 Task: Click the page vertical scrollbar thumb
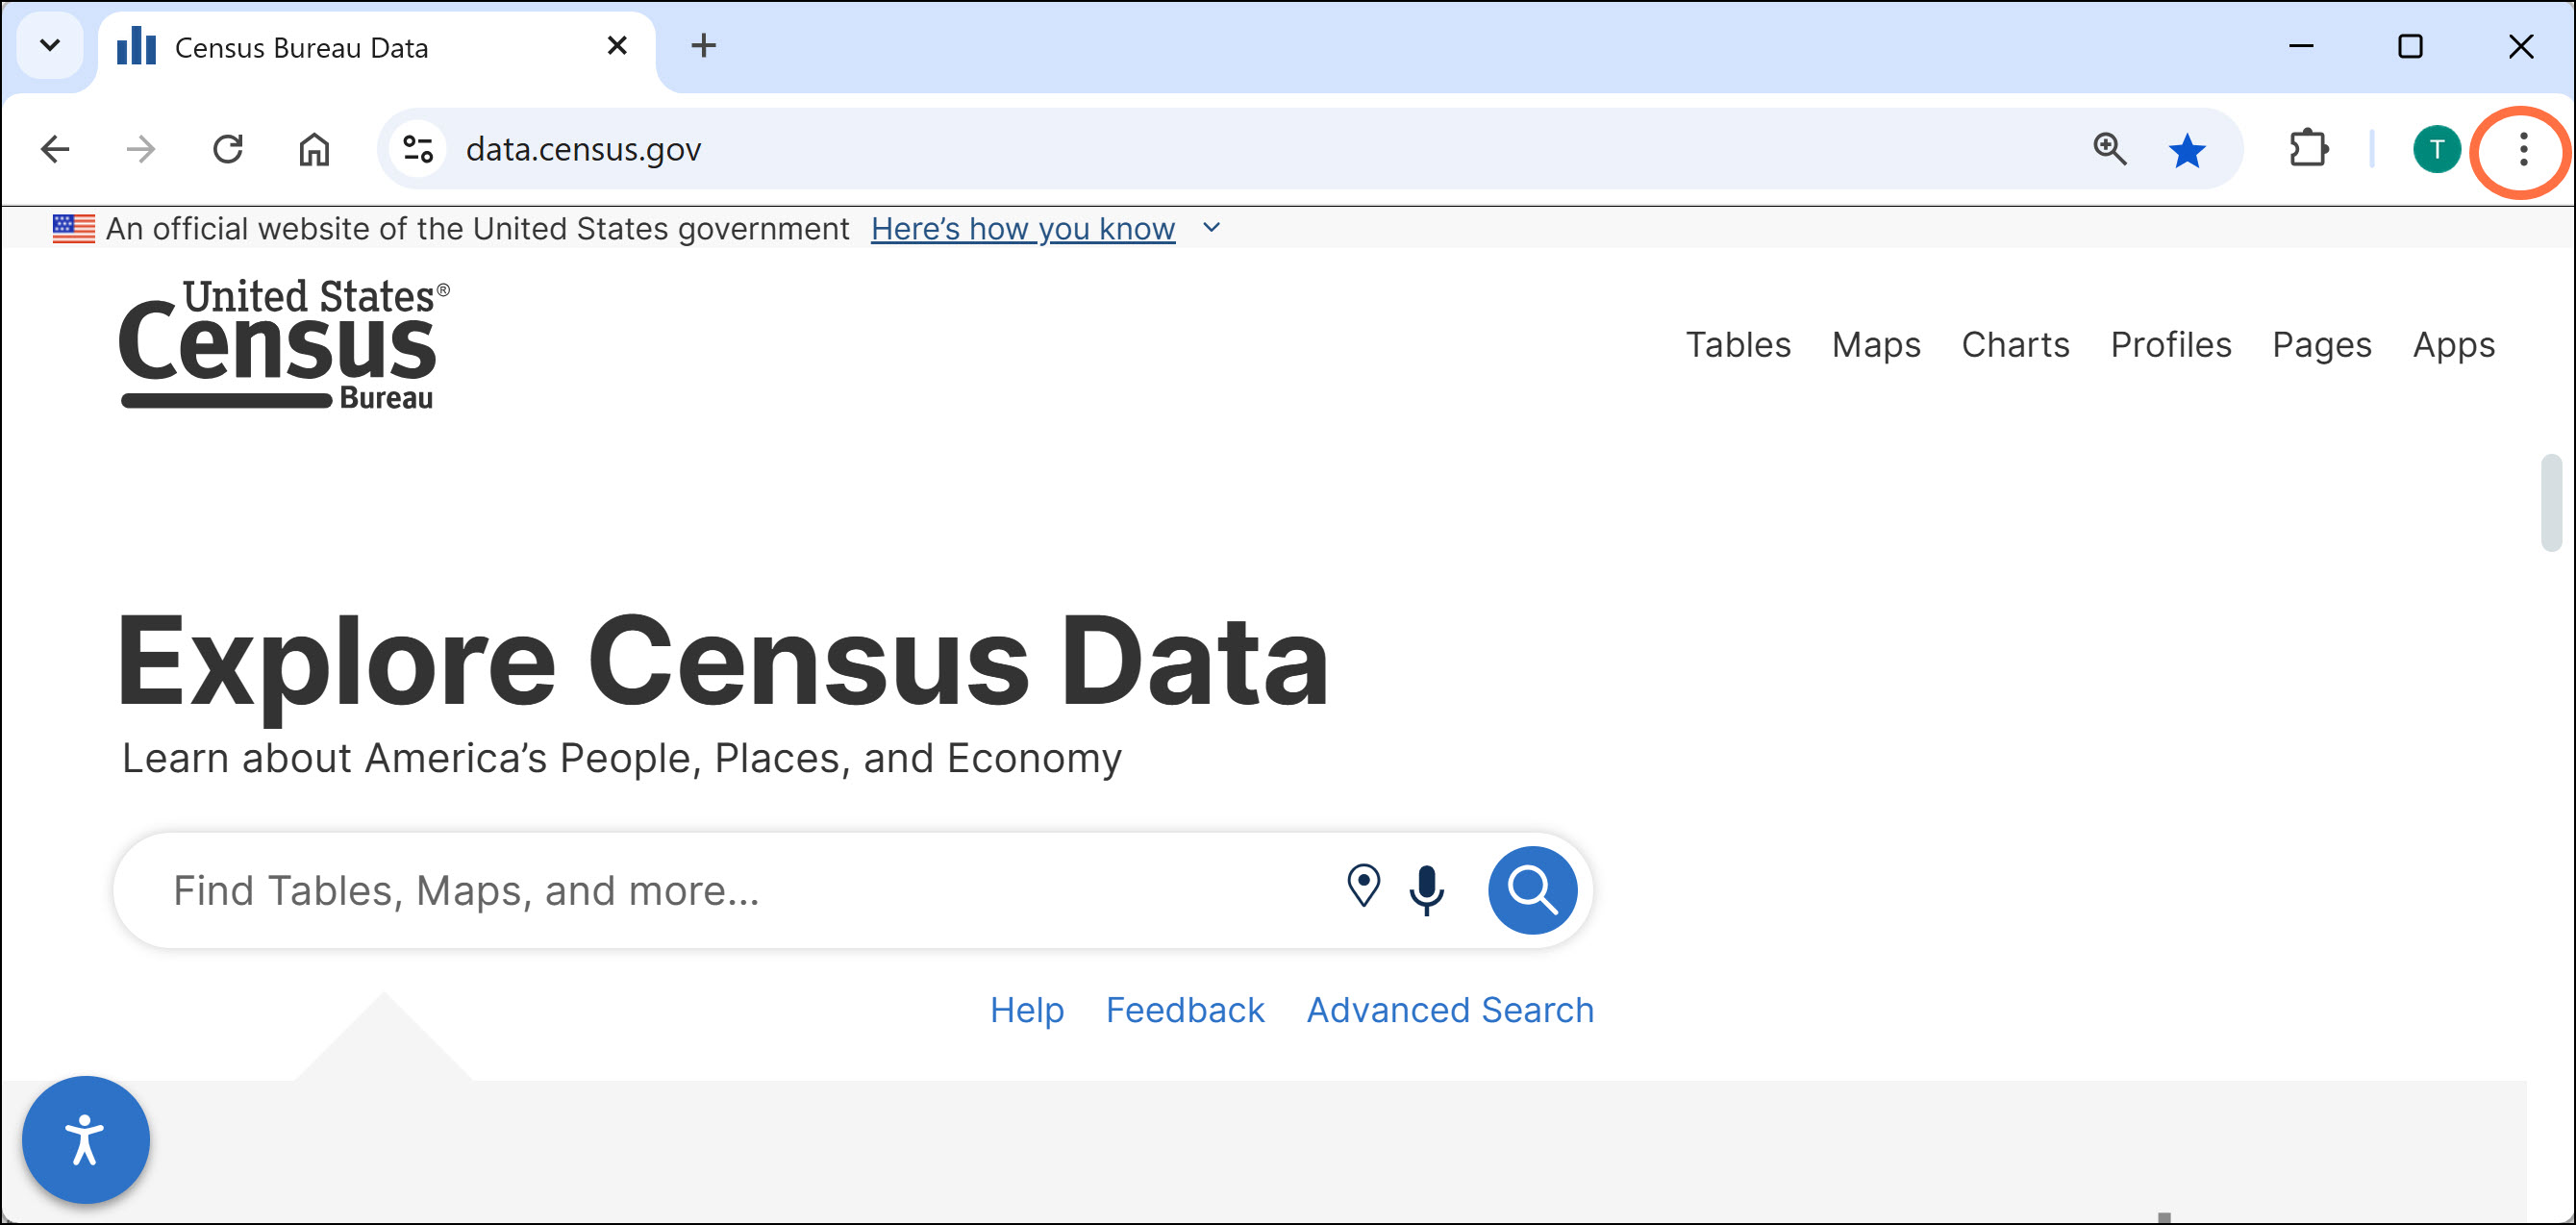point(2551,502)
